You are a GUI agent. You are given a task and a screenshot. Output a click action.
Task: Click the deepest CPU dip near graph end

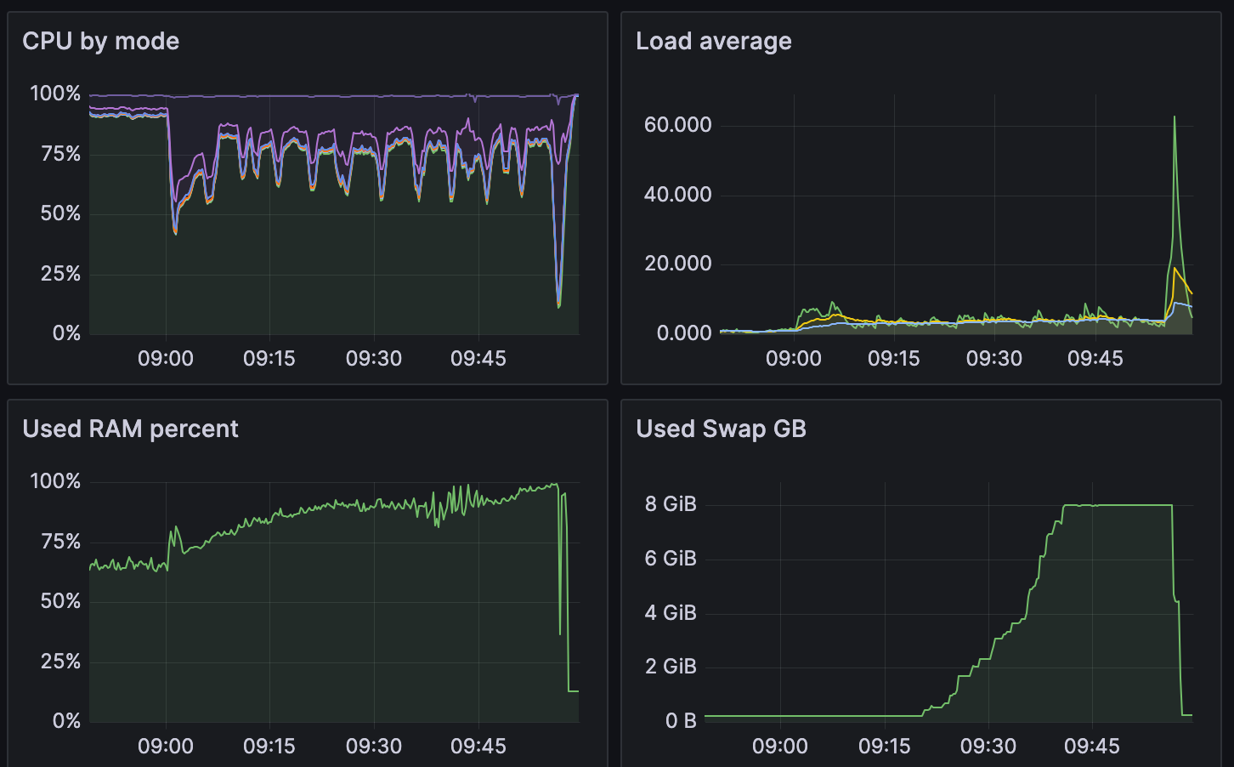point(558,304)
